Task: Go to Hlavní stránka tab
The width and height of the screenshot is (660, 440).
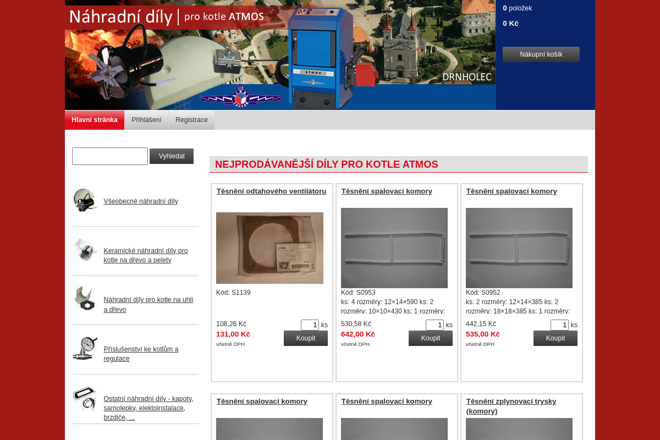Action: point(95,120)
